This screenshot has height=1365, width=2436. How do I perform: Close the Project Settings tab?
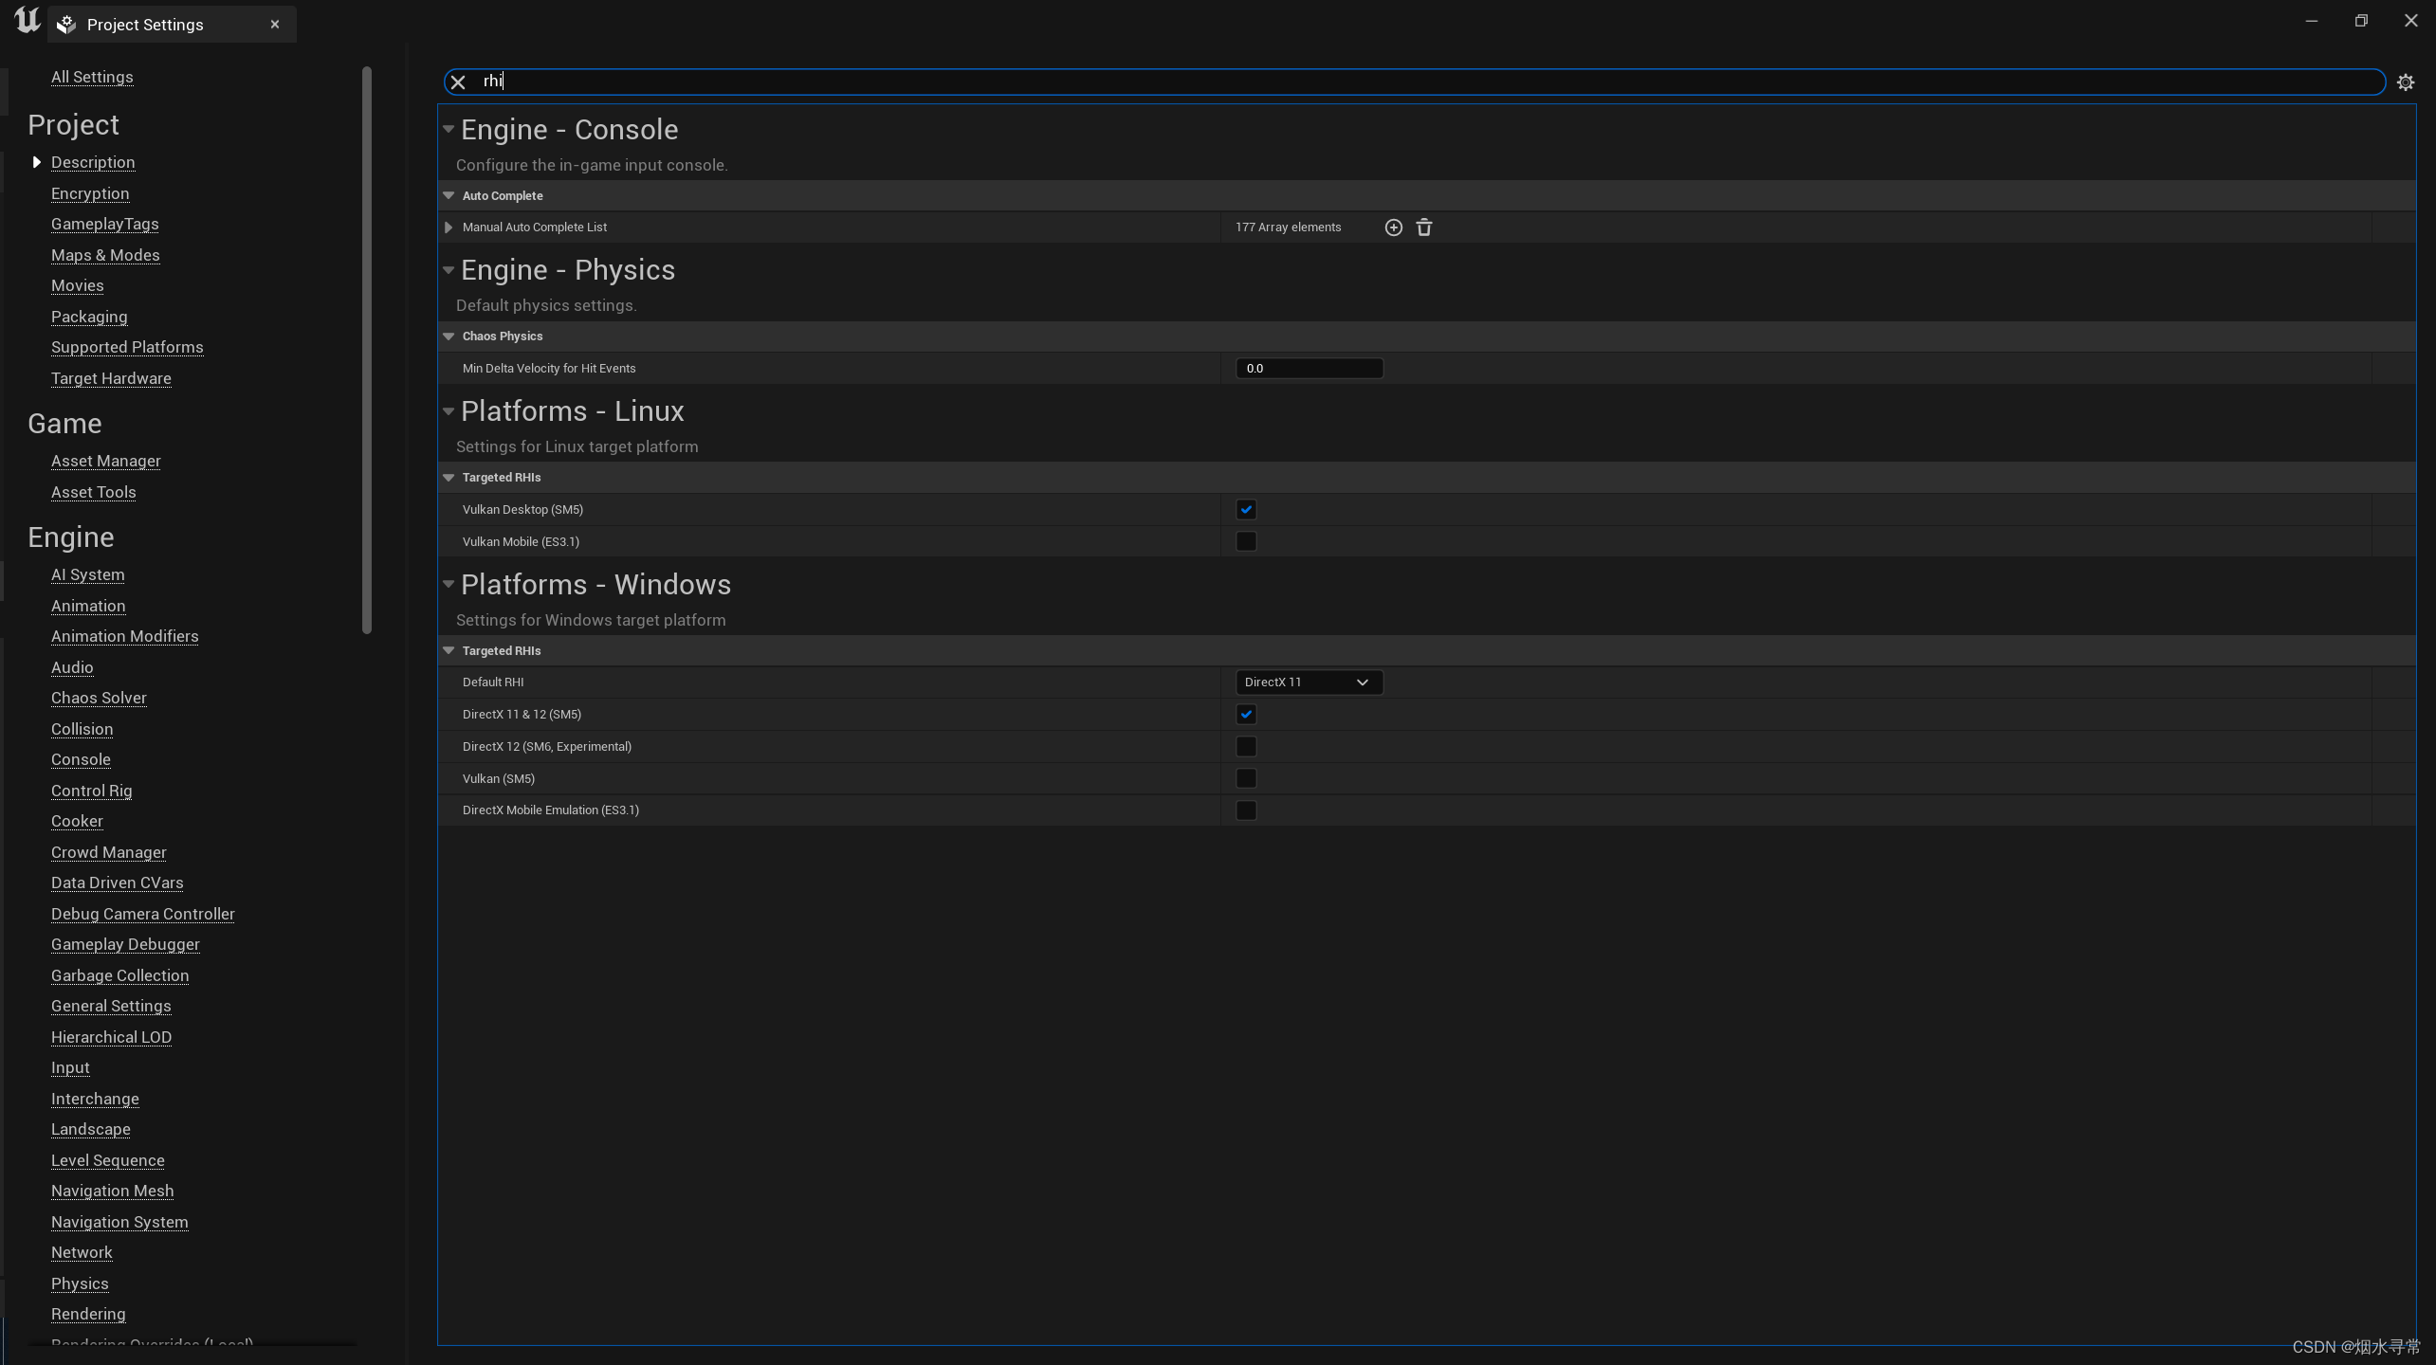[x=275, y=25]
